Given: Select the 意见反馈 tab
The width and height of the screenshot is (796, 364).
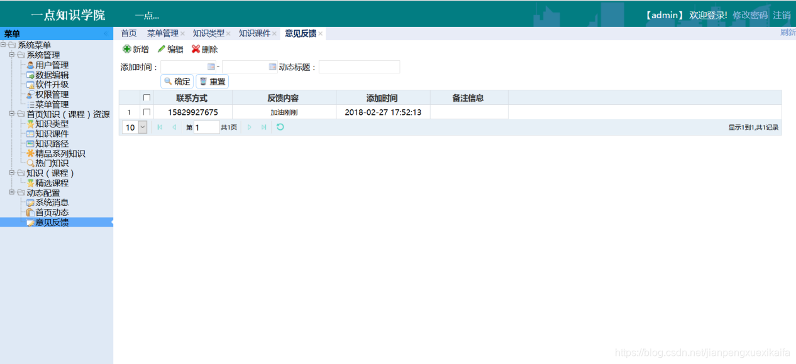Looking at the screenshot, I should [x=301, y=33].
